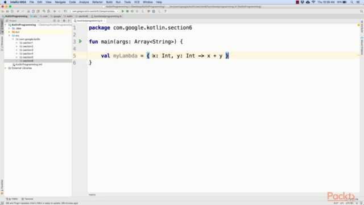Click Run with Coverage icon
Viewport: 364px width, 205px height.
tap(132, 11)
